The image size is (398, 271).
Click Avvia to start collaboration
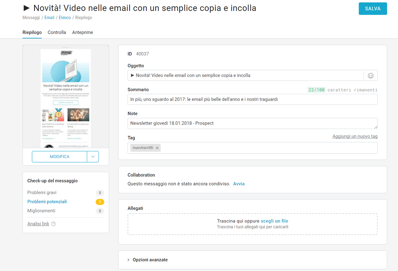tap(239, 184)
